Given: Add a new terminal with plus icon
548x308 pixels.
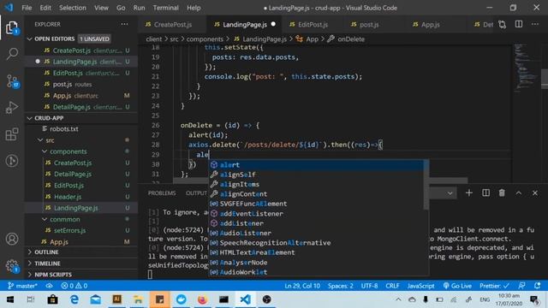Looking at the screenshot, I should tap(469, 192).
